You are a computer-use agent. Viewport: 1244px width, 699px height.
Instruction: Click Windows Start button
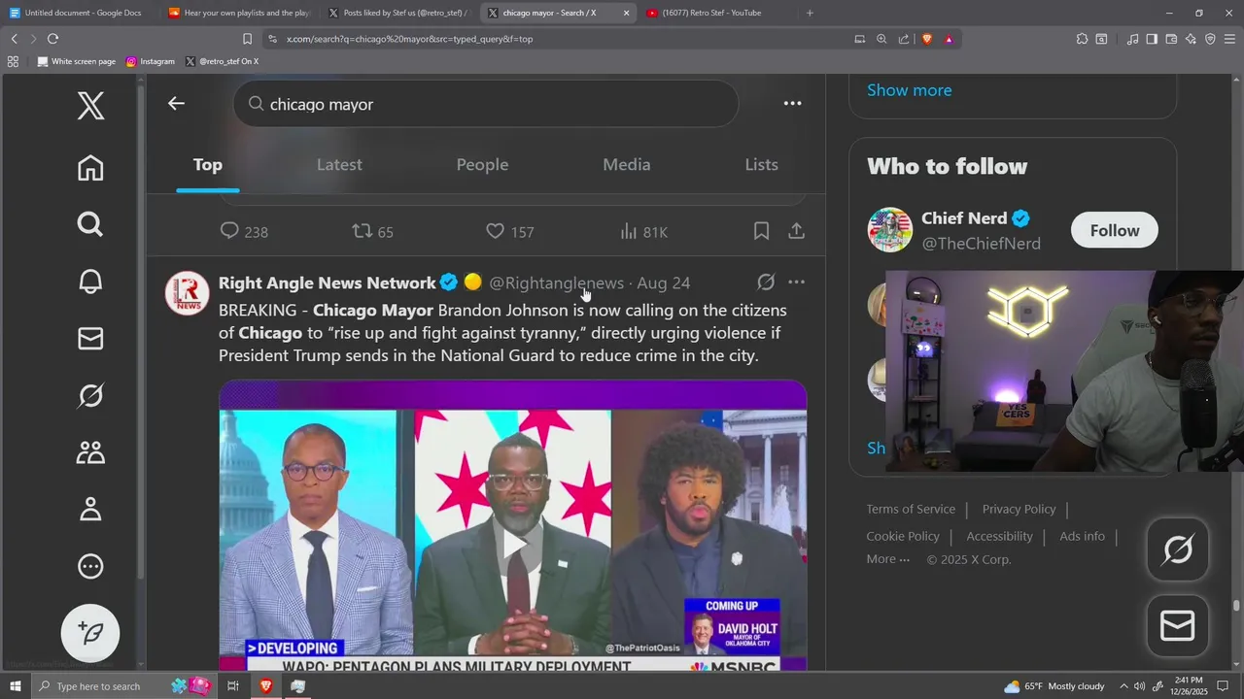pos(15,686)
